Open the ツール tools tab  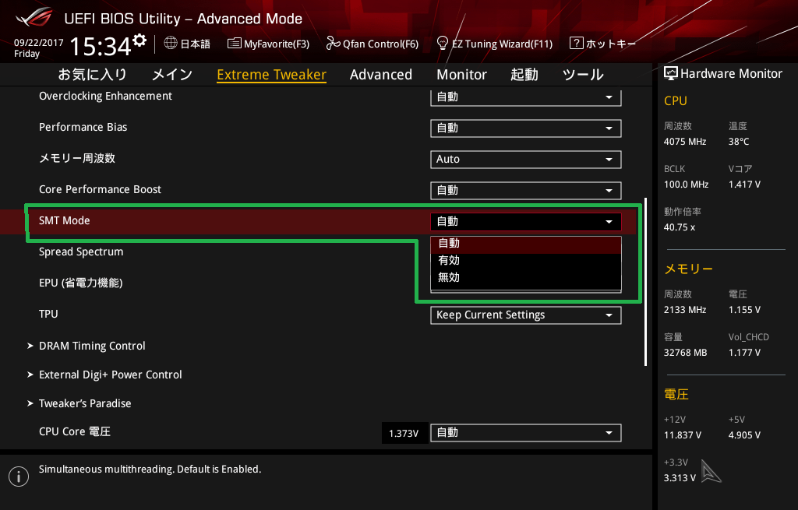click(583, 74)
